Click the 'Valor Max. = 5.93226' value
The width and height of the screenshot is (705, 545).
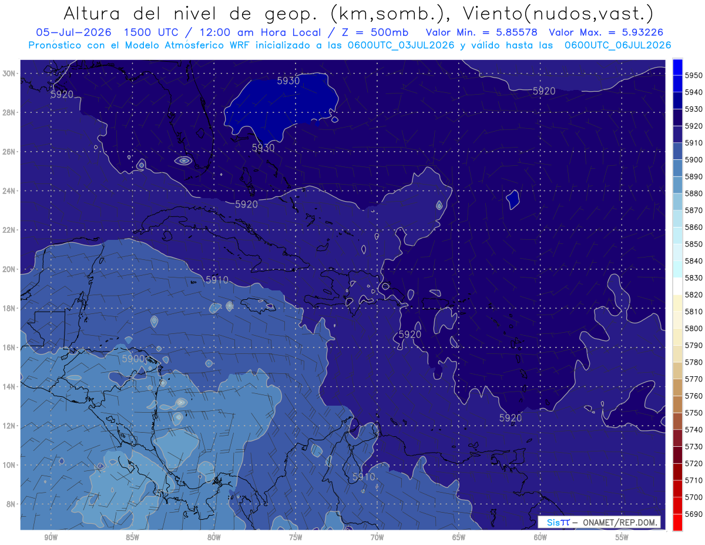coord(606,32)
